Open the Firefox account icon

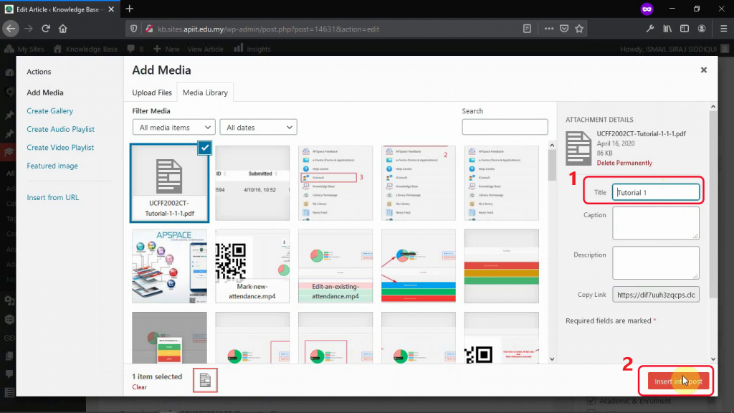pos(702,29)
